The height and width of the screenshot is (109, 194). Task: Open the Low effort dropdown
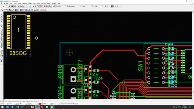(x=92, y=6)
